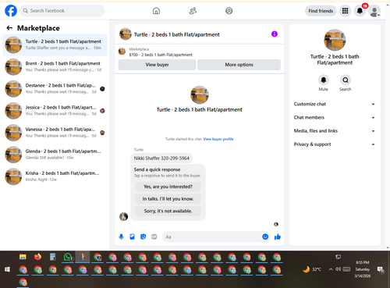Open the Windows action center notifications icon
This screenshot has width=390, height=288.
(x=381, y=269)
